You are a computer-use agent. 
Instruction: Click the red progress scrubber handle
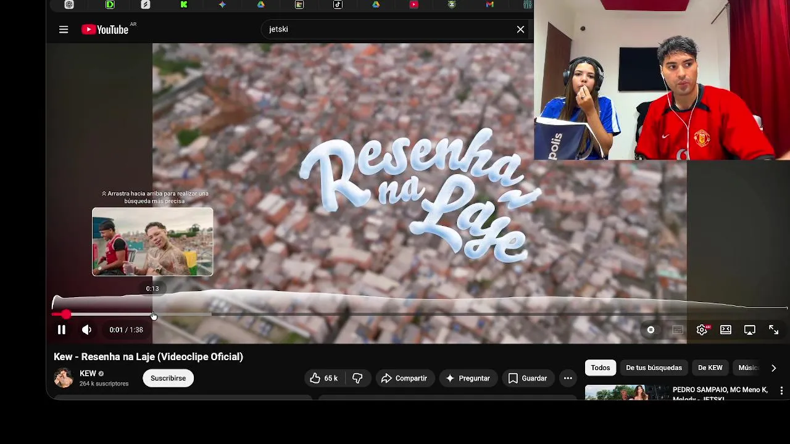66,314
